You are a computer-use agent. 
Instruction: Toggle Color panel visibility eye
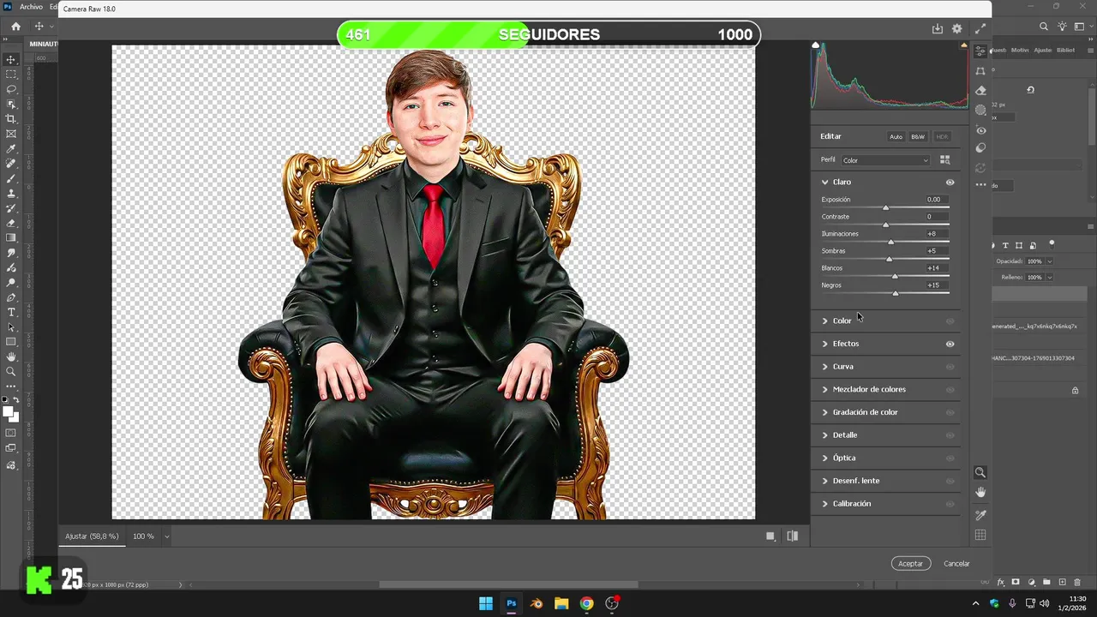(950, 320)
